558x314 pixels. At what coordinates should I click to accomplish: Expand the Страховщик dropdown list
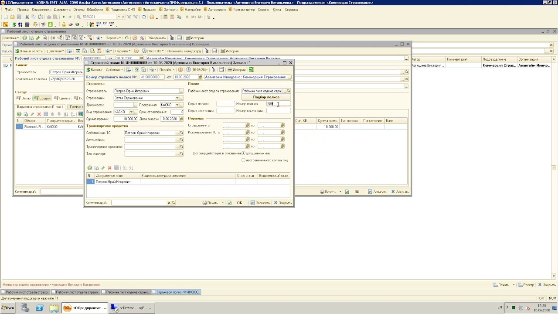coord(177,98)
